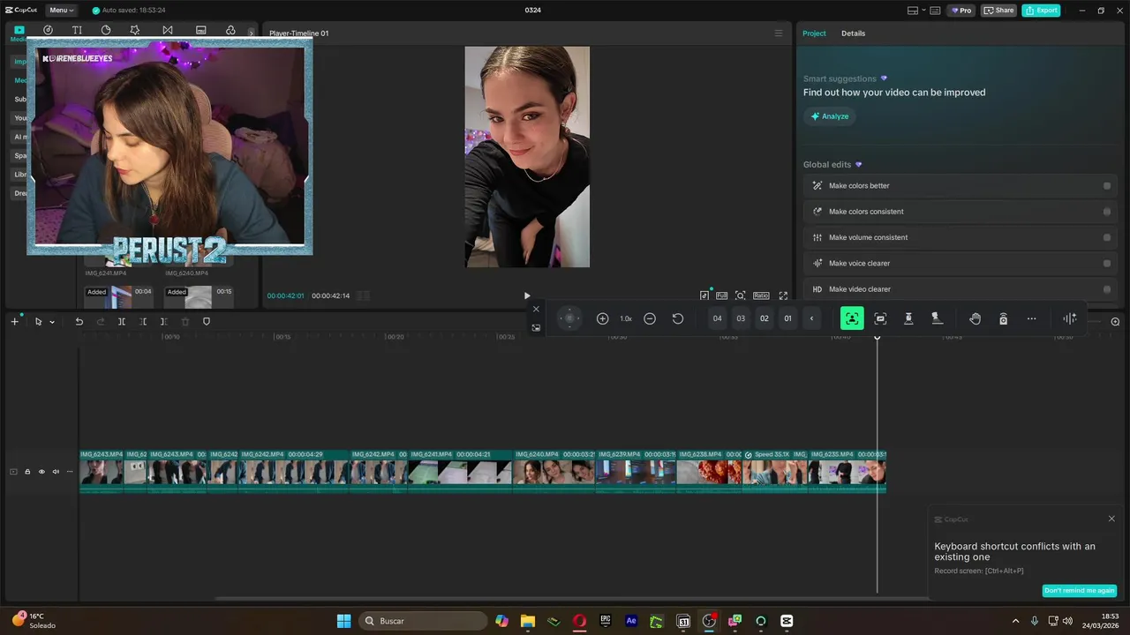
Task: Open the Transitions panel icon
Action: pyautogui.click(x=168, y=30)
